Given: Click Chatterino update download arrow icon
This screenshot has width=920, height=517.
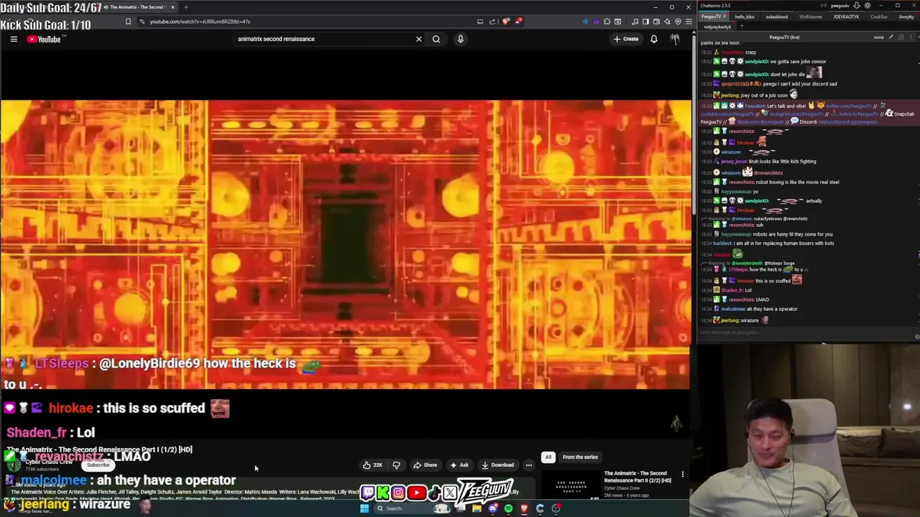Looking at the screenshot, I should pyautogui.click(x=856, y=6).
